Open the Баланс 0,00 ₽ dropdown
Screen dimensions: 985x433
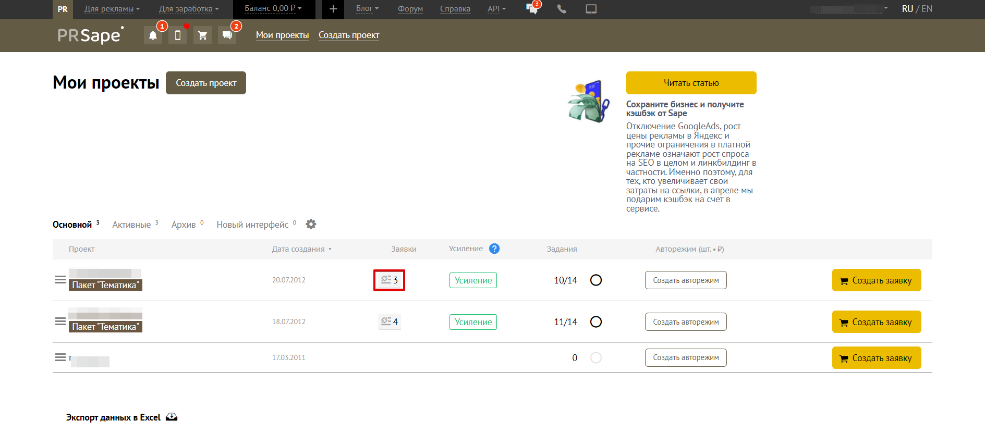tap(273, 9)
